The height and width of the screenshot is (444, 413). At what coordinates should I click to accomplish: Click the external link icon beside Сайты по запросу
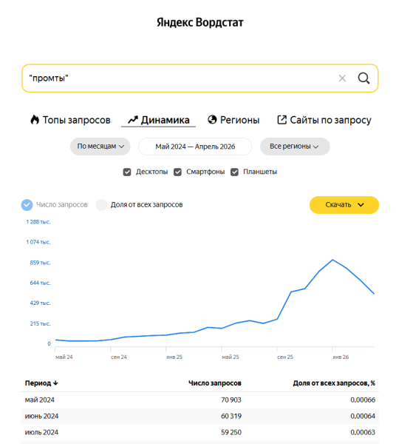[x=281, y=120]
